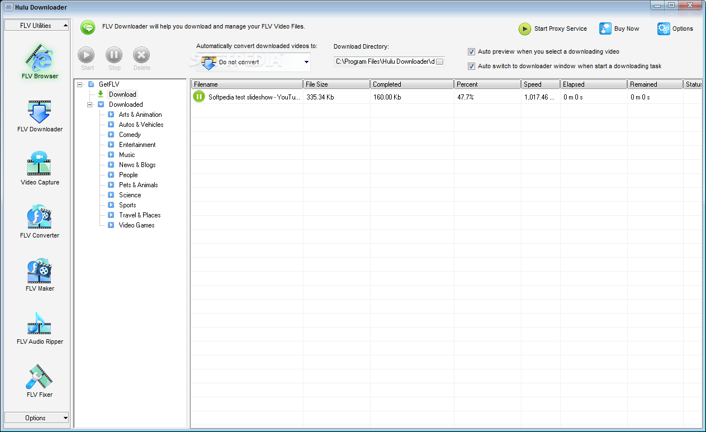Click the Sports category icon
The image size is (706, 432).
(111, 205)
